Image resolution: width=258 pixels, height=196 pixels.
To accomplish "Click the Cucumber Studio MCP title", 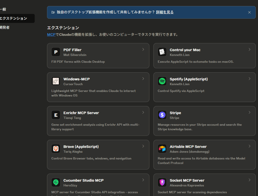I will [83, 180].
